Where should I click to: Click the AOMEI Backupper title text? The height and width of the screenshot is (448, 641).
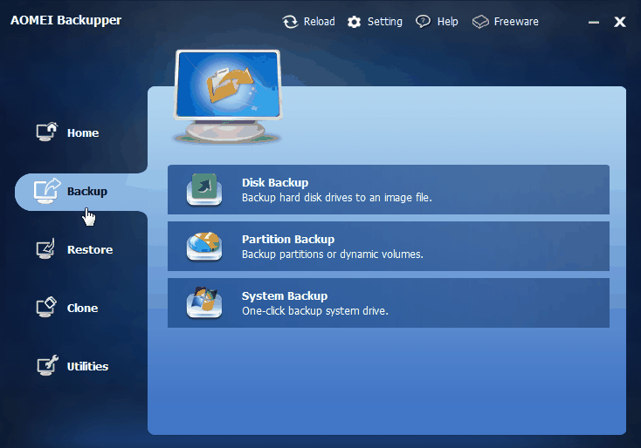(x=65, y=20)
